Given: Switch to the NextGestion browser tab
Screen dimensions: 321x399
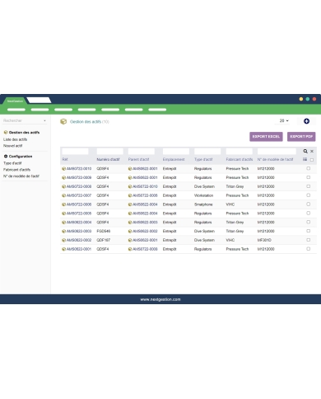Looking at the screenshot, I should tap(15, 101).
